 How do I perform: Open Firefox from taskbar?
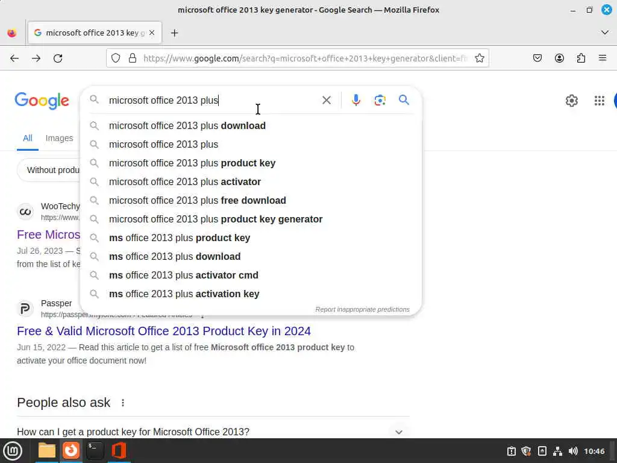point(71,450)
